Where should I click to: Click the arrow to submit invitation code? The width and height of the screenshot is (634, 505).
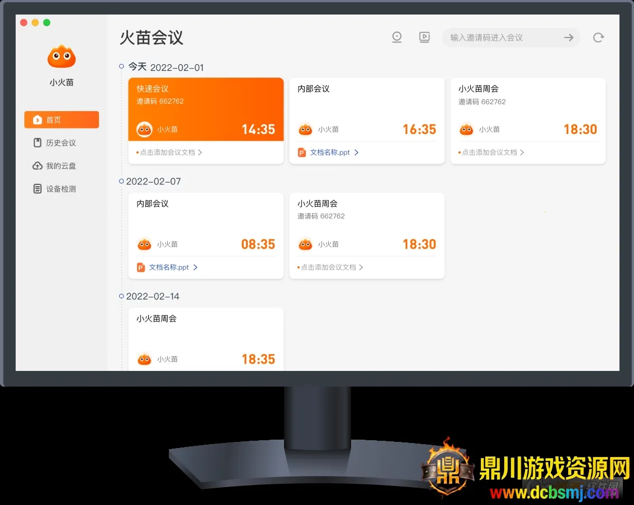569,37
